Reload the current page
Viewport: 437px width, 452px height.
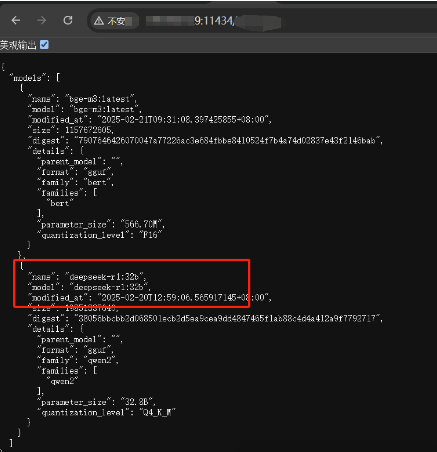(68, 20)
